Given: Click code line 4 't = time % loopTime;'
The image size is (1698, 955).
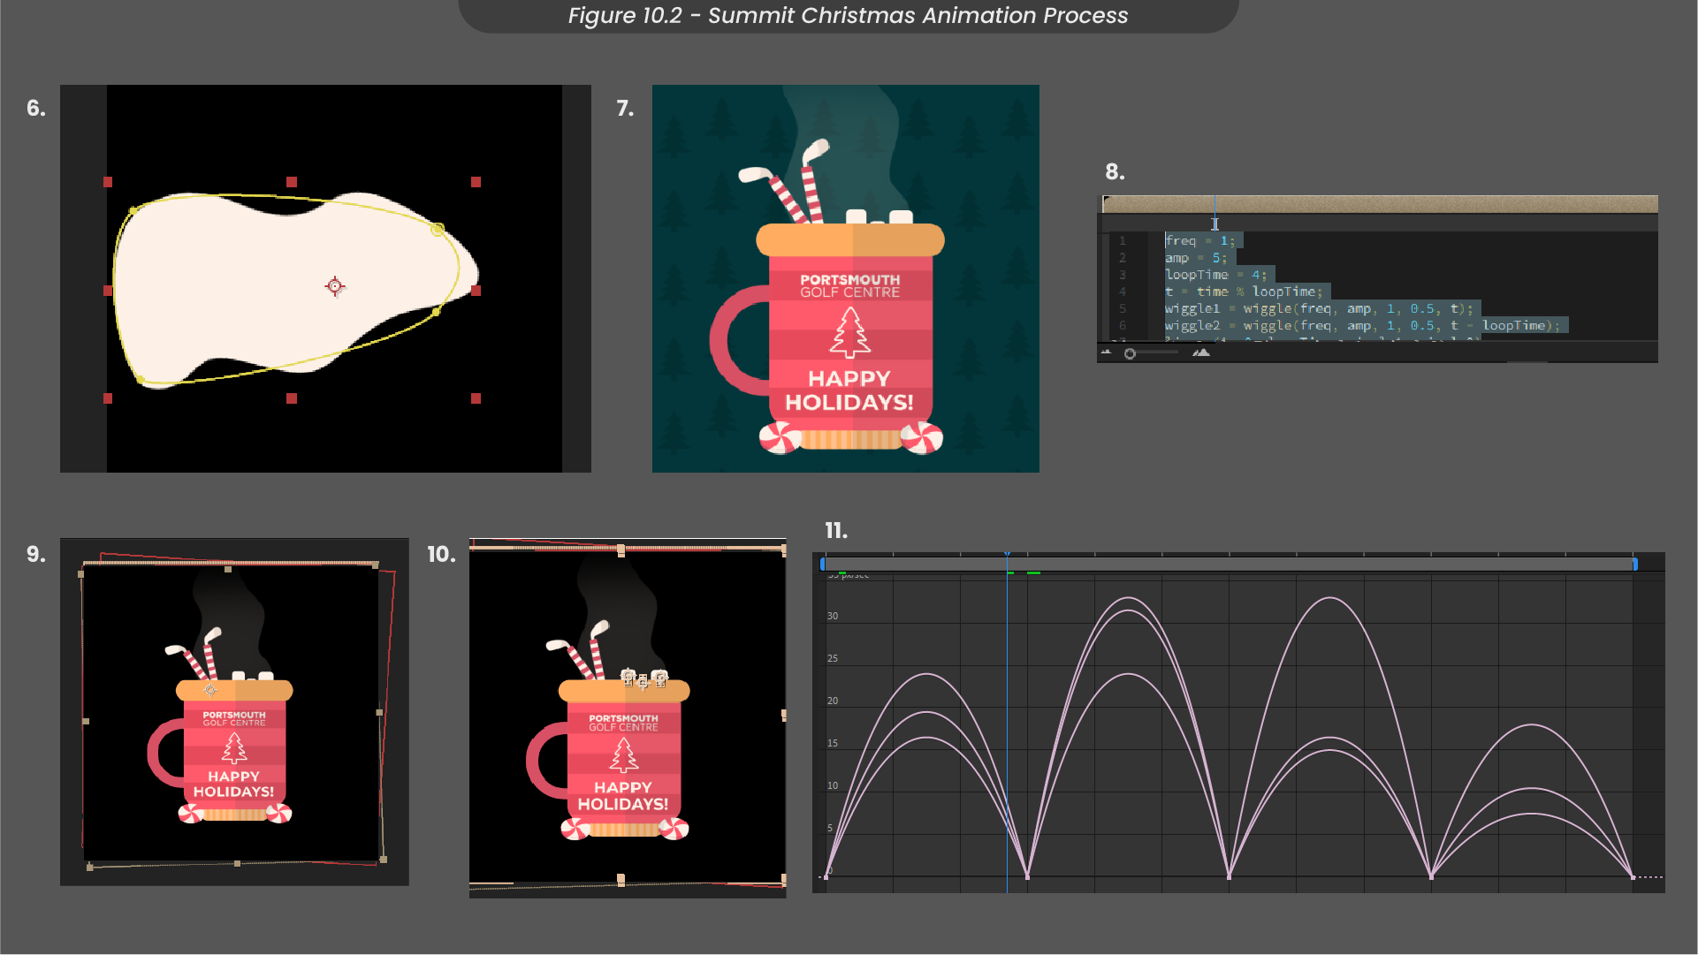Looking at the screenshot, I should point(1244,292).
